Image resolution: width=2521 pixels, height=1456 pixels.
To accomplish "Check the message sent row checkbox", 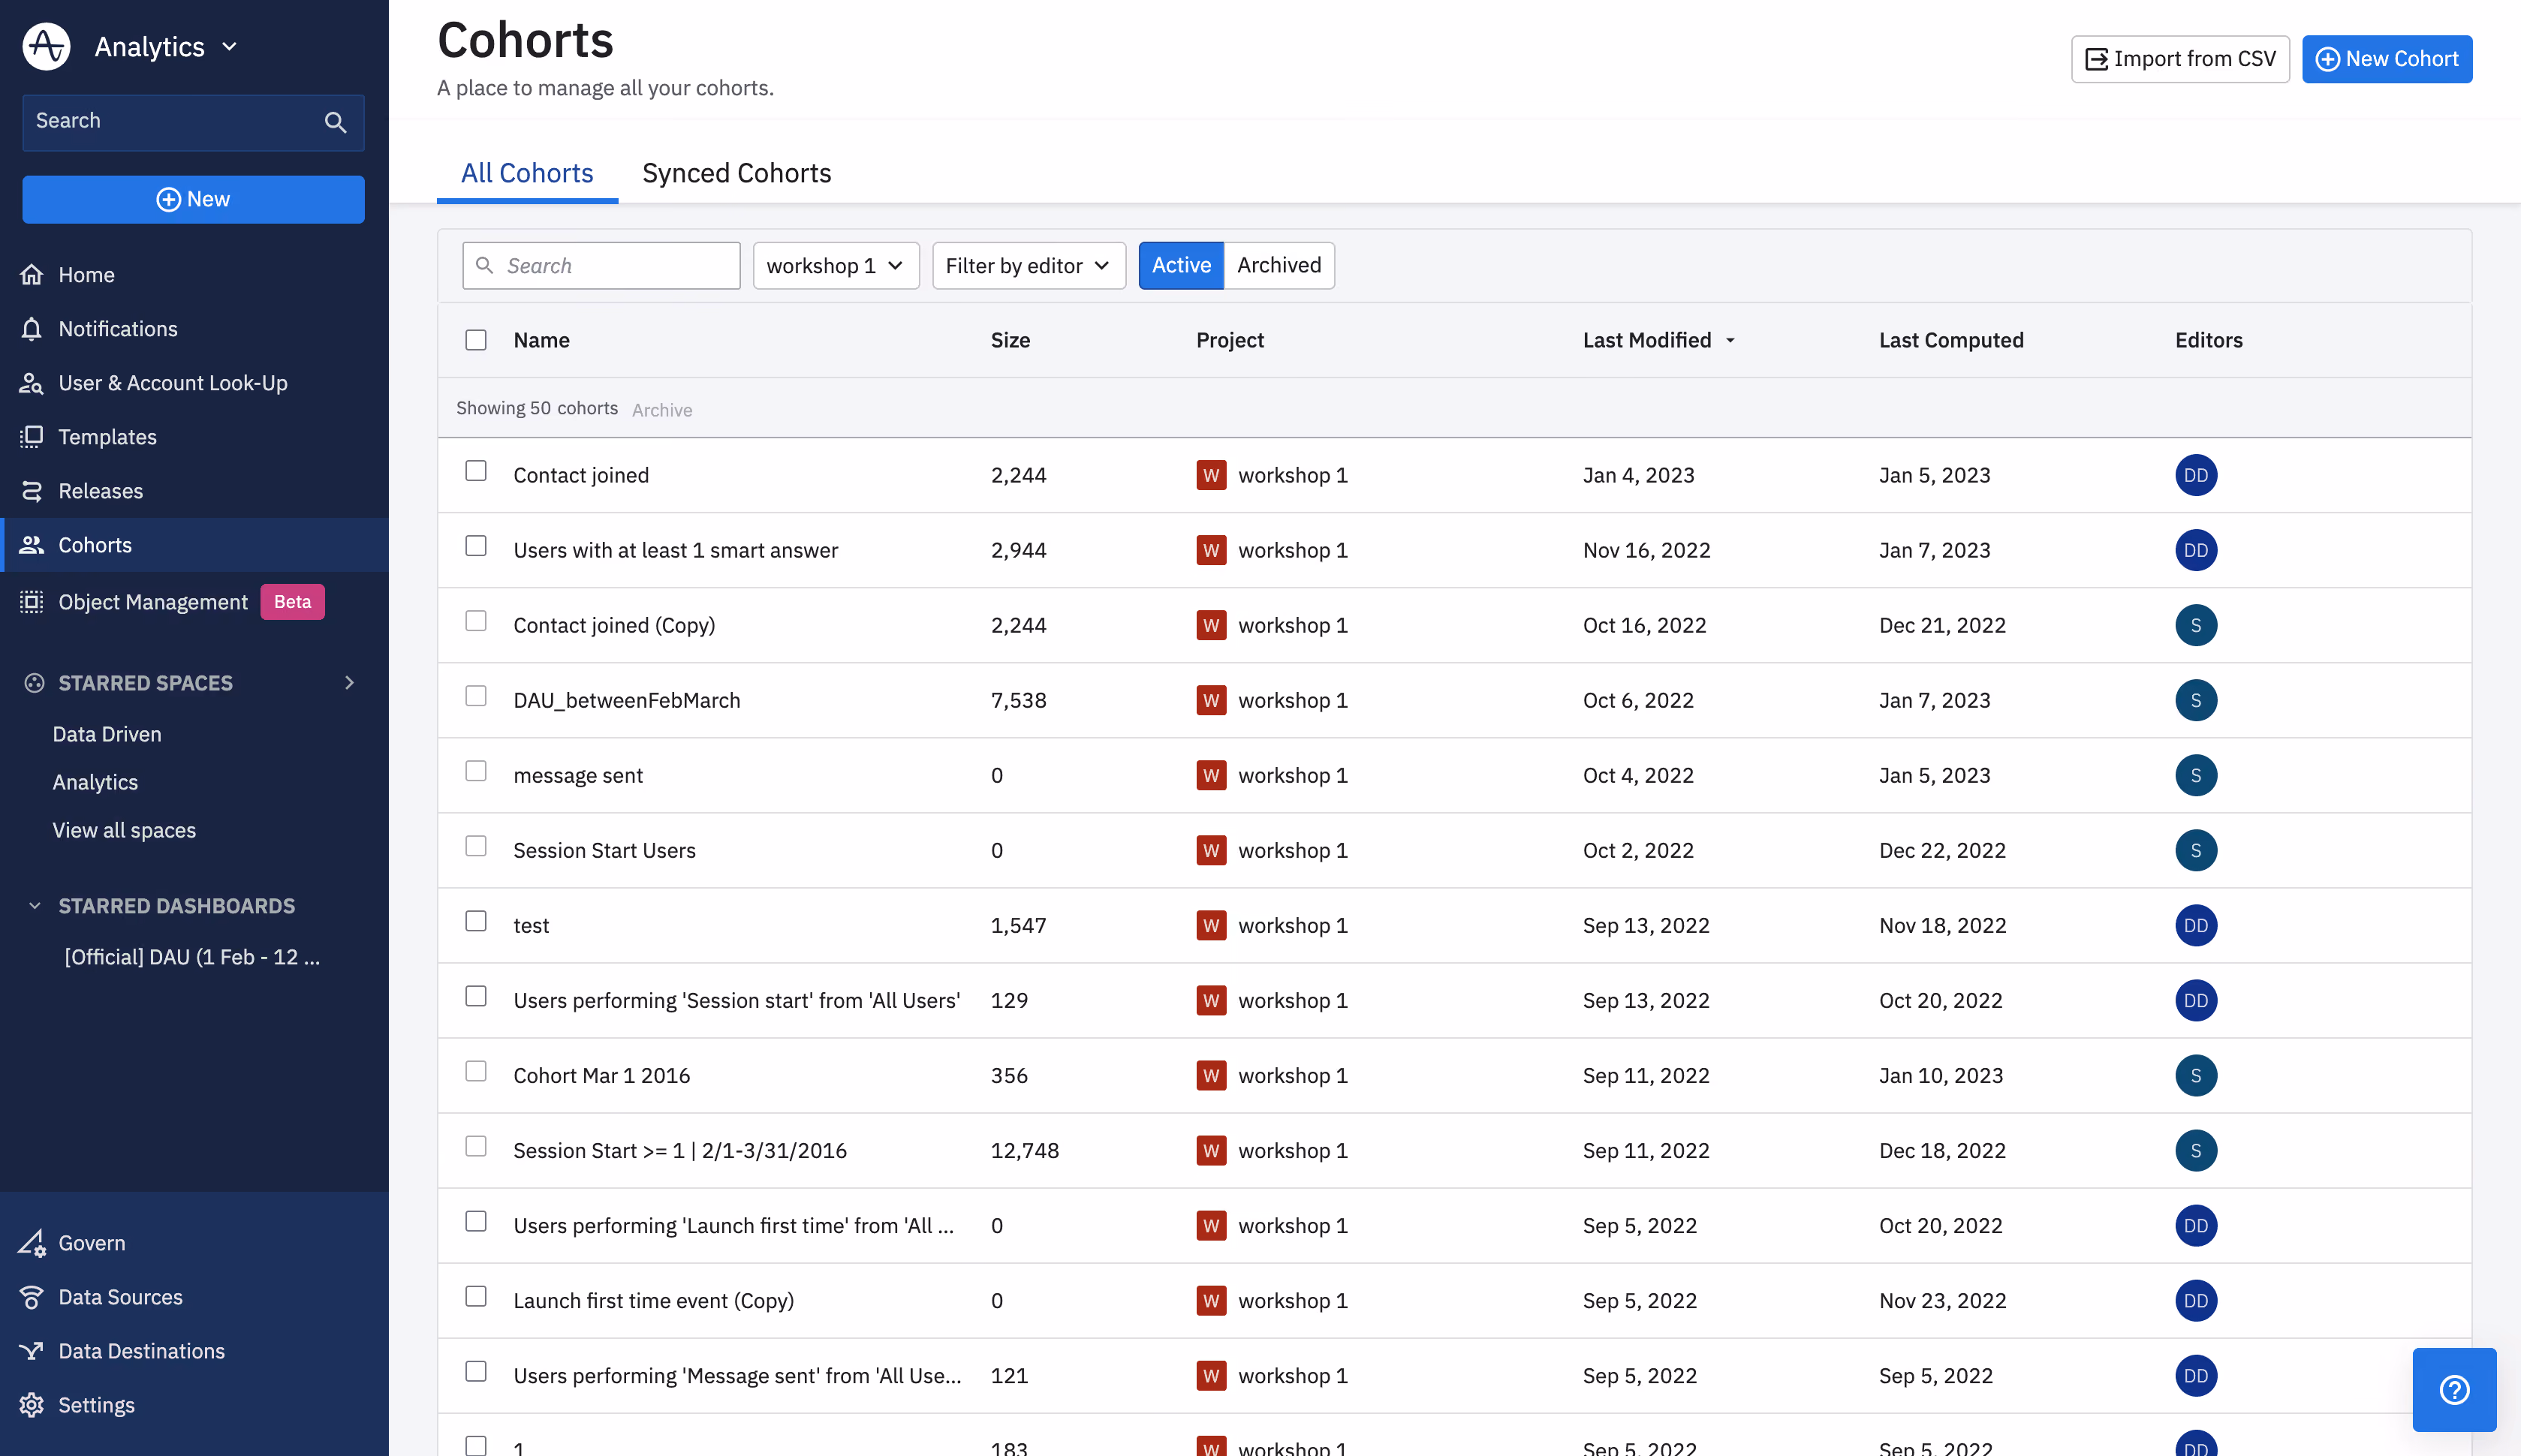I will coord(476,771).
